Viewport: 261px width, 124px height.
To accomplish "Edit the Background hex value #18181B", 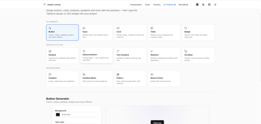I will coord(66,115).
